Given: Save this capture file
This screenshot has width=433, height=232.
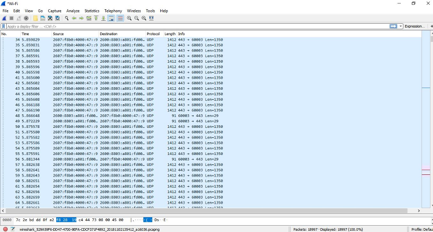Looking at the screenshot, I should 43,18.
